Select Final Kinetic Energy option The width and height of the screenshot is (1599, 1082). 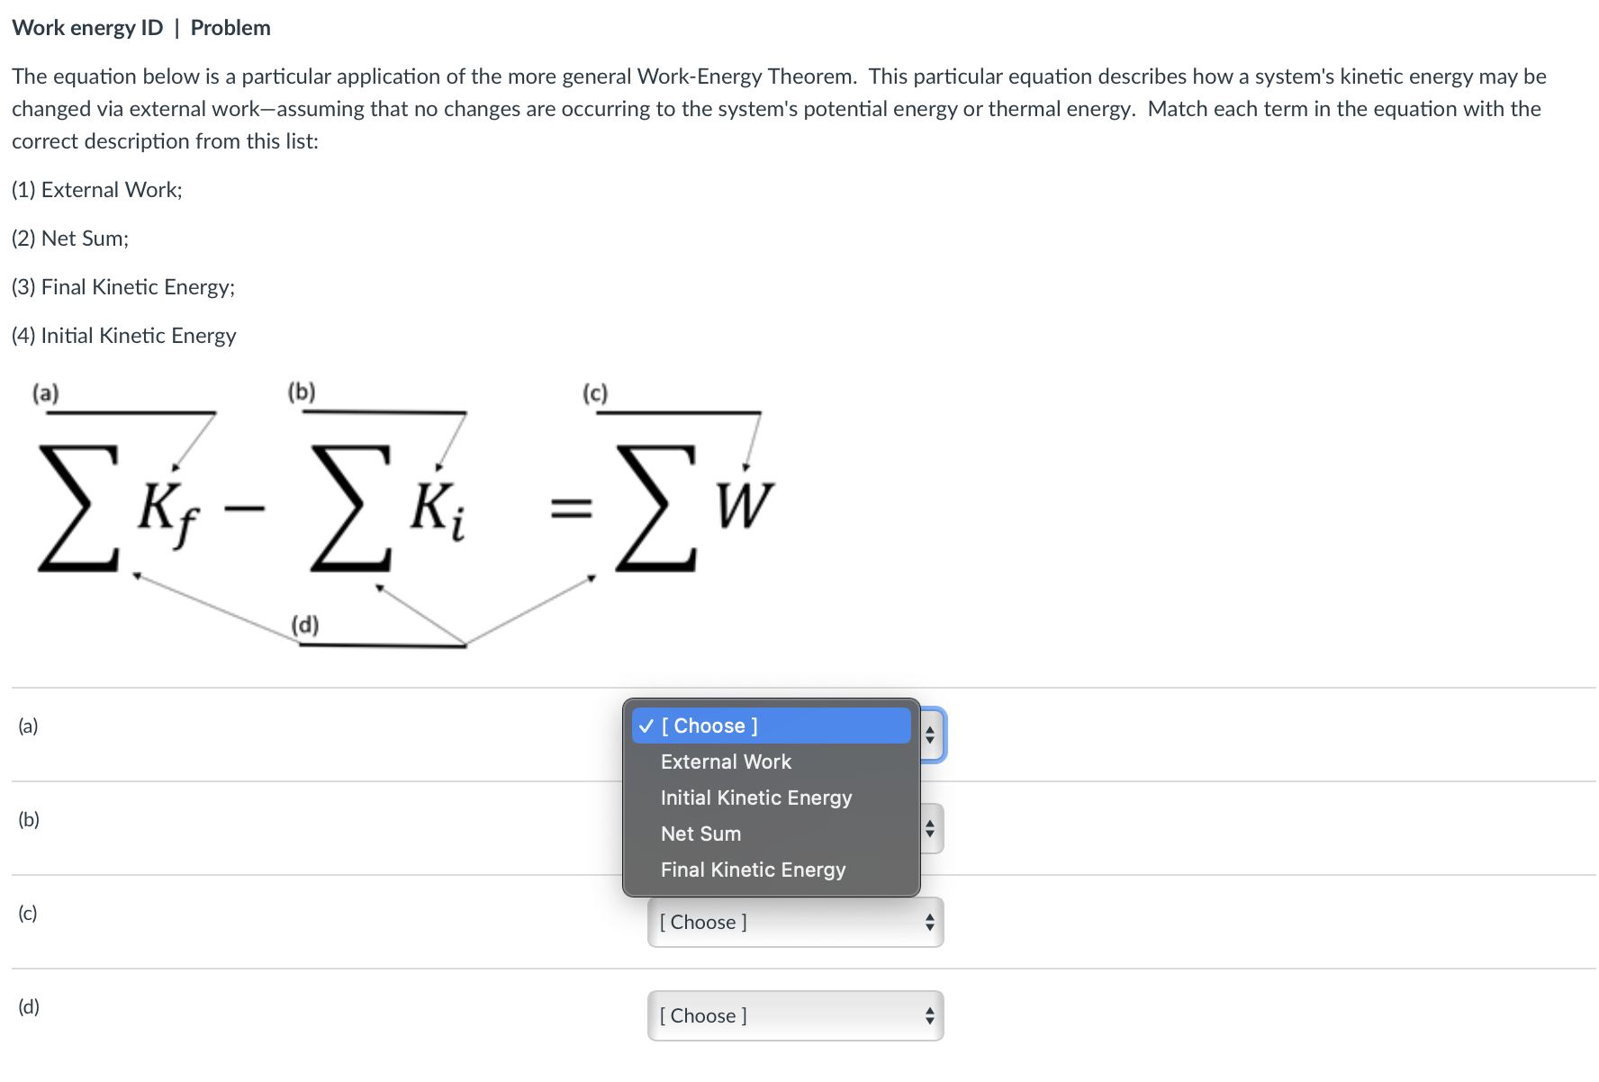pyautogui.click(x=753, y=870)
